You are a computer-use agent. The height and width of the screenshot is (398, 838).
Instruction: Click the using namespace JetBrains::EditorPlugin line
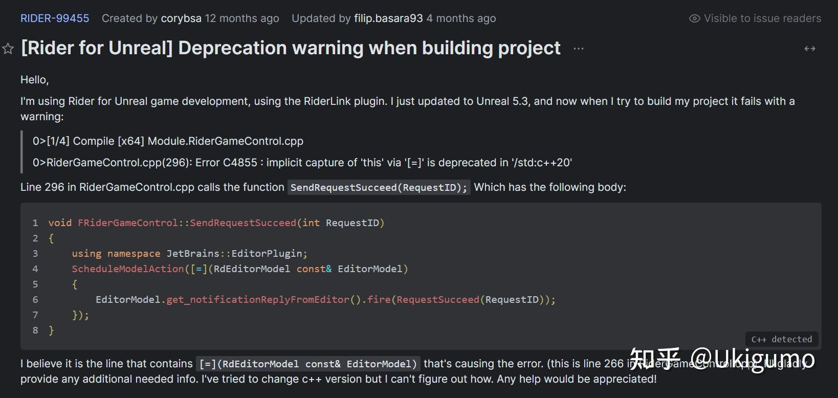189,254
